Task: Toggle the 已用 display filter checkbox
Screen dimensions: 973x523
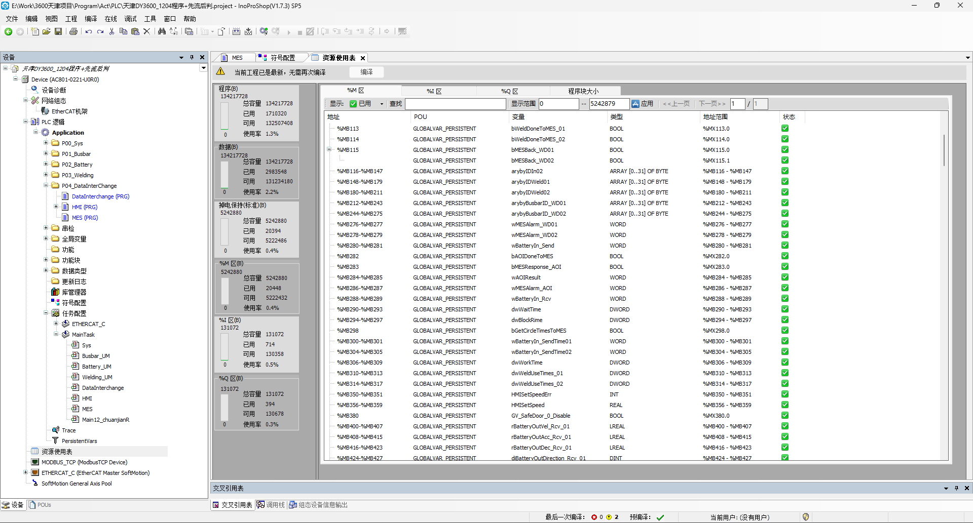Action: pos(353,104)
